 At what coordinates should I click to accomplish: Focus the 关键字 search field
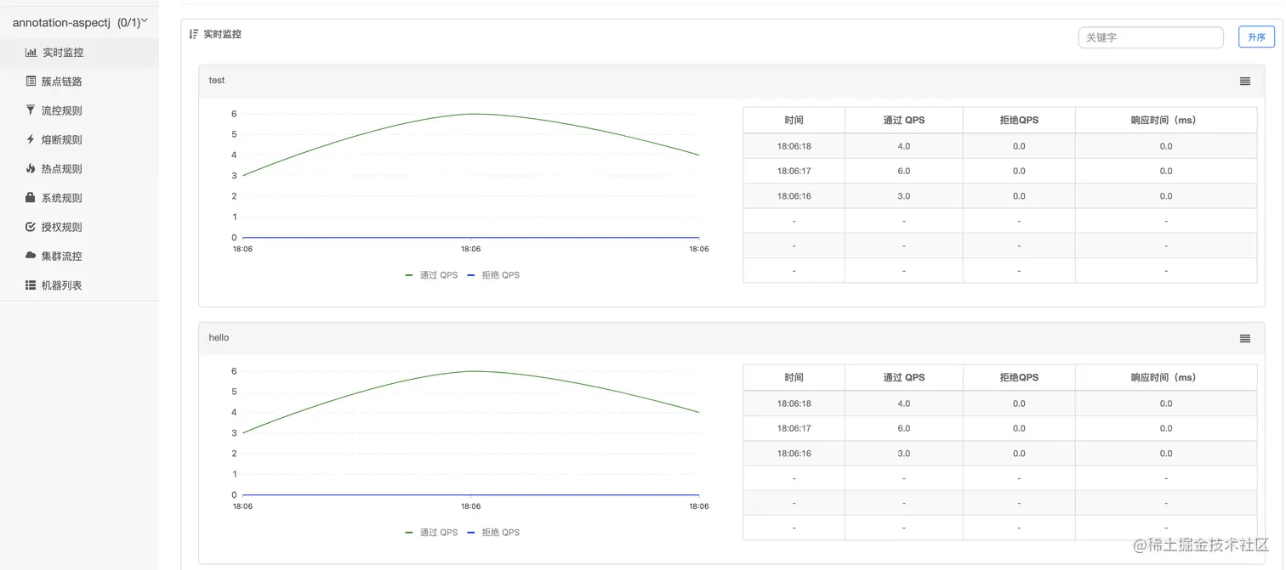[x=1151, y=37]
